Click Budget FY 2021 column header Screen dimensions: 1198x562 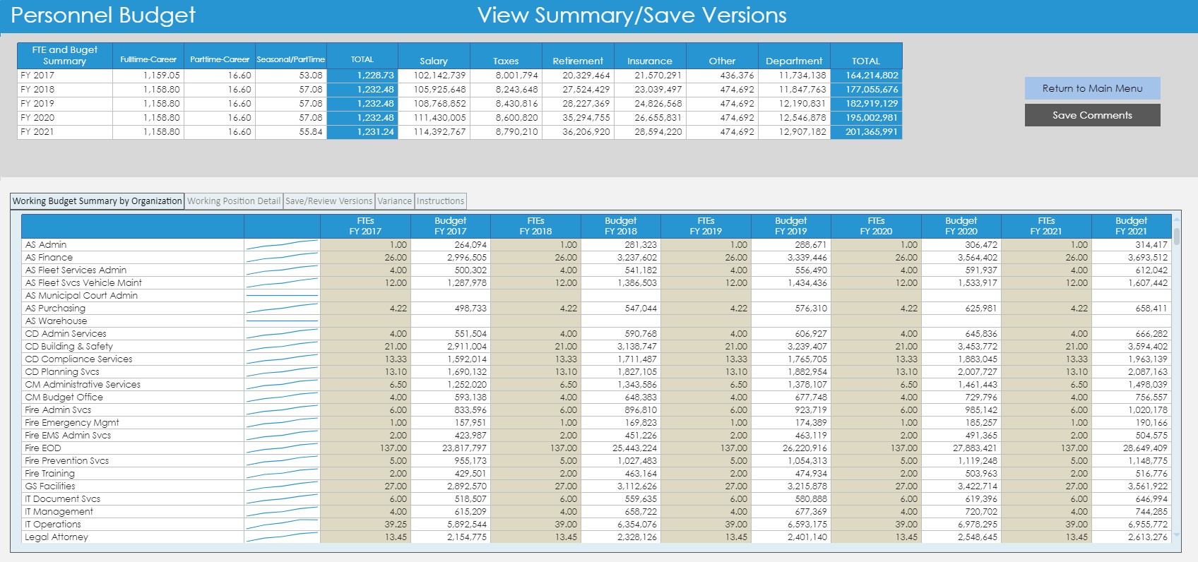tap(1131, 226)
